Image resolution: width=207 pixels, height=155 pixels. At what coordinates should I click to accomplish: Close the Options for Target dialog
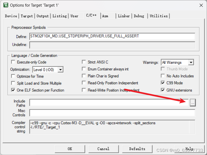[x=201, y=5]
